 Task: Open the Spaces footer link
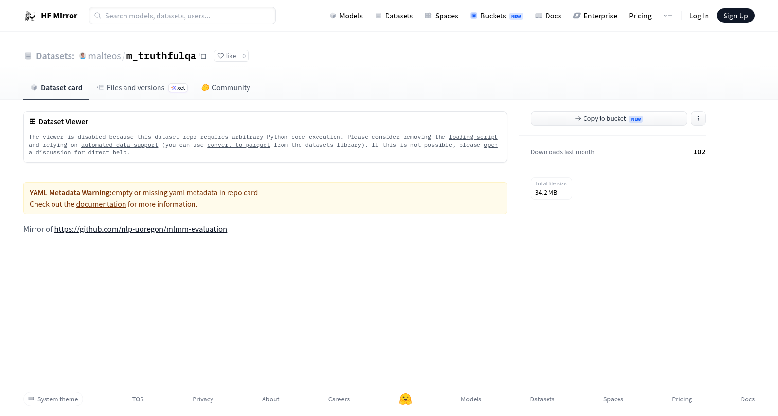613,399
